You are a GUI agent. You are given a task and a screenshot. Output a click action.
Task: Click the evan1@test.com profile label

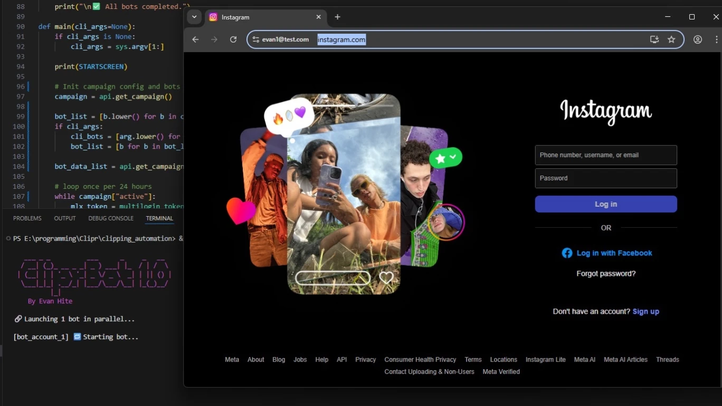tap(286, 40)
